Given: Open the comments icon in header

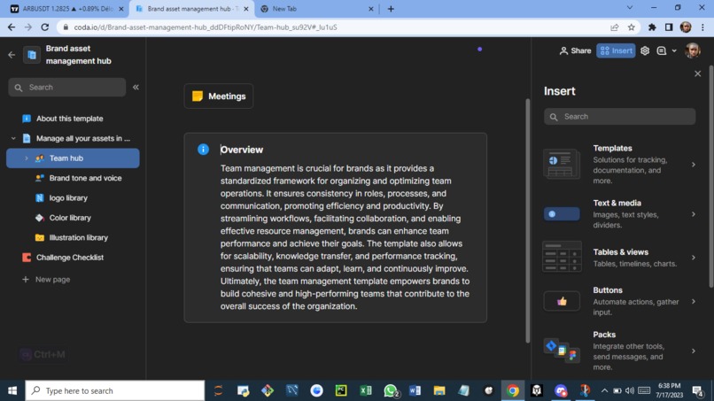Looking at the screenshot, I should (x=662, y=50).
